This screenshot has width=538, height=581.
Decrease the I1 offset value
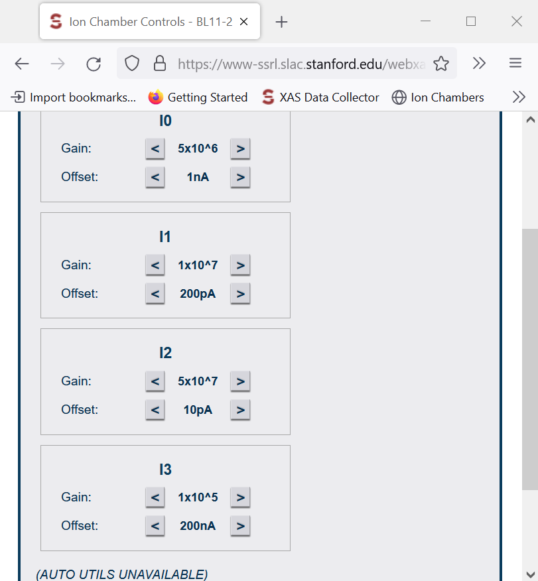pyautogui.click(x=155, y=293)
